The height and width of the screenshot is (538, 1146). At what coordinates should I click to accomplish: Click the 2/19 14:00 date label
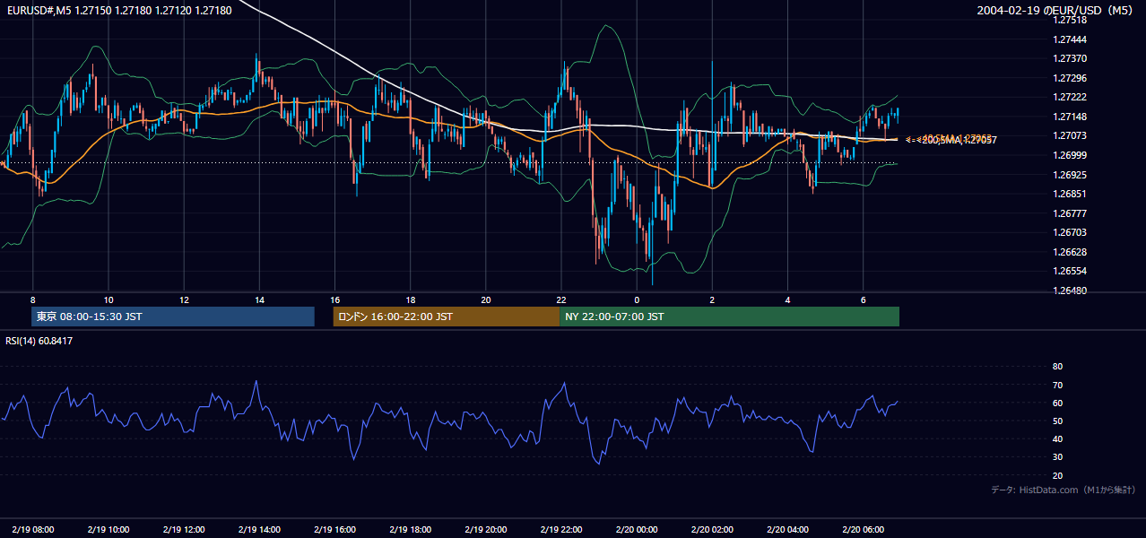pos(258,530)
